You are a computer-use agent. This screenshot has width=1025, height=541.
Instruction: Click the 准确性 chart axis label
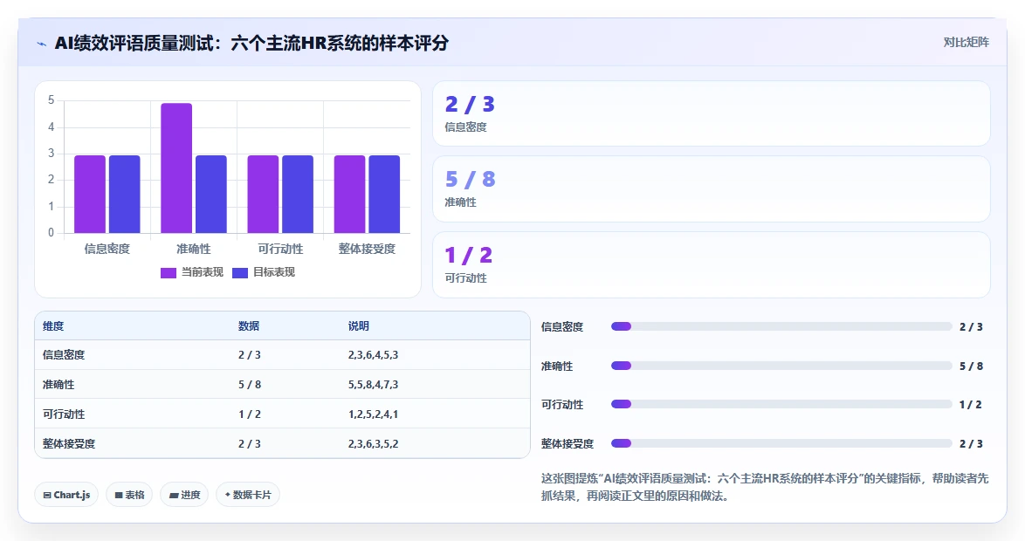point(194,249)
